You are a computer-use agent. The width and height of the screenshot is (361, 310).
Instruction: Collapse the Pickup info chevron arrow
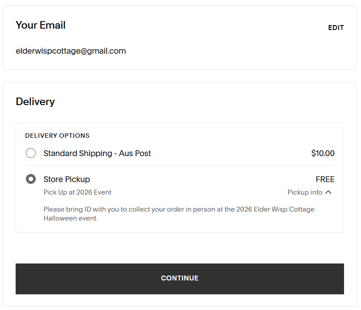coord(328,192)
